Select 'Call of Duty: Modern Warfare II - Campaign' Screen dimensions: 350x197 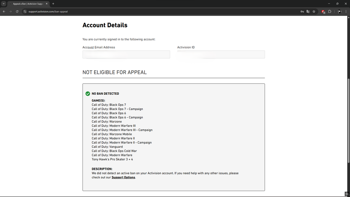[x=122, y=143]
